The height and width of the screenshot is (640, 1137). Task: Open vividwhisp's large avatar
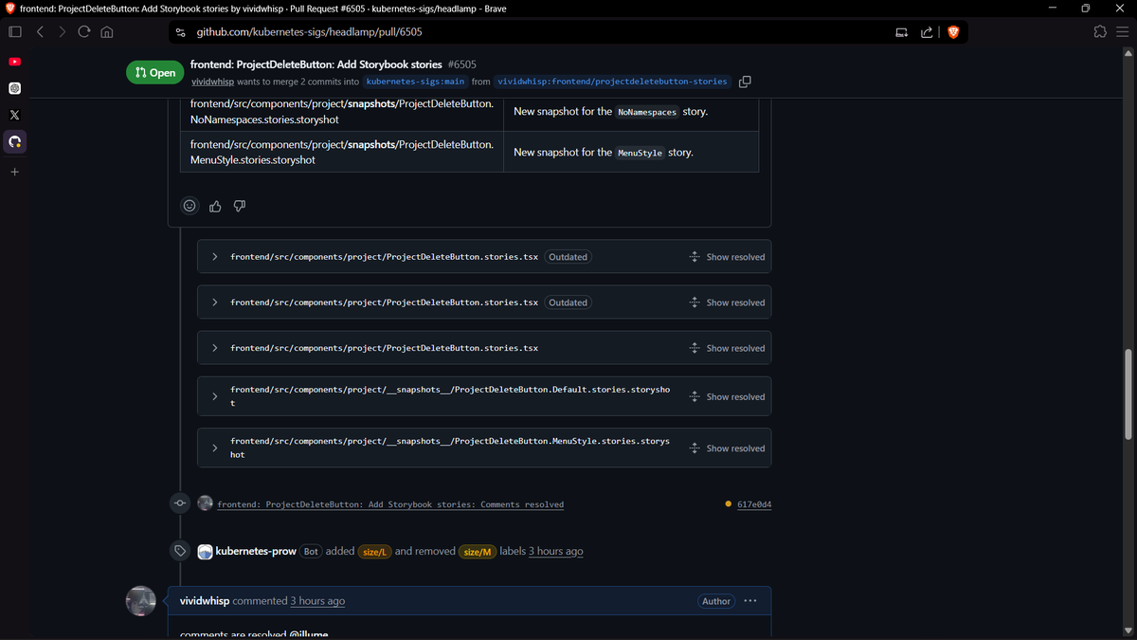[x=141, y=601]
